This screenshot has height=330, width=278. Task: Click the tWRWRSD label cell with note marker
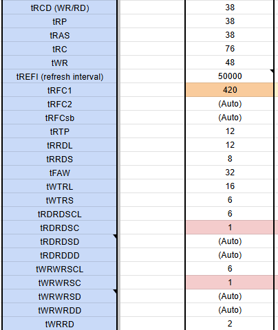(x=60, y=296)
